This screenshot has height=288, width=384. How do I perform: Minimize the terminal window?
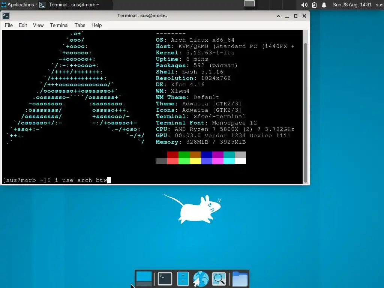point(287,16)
